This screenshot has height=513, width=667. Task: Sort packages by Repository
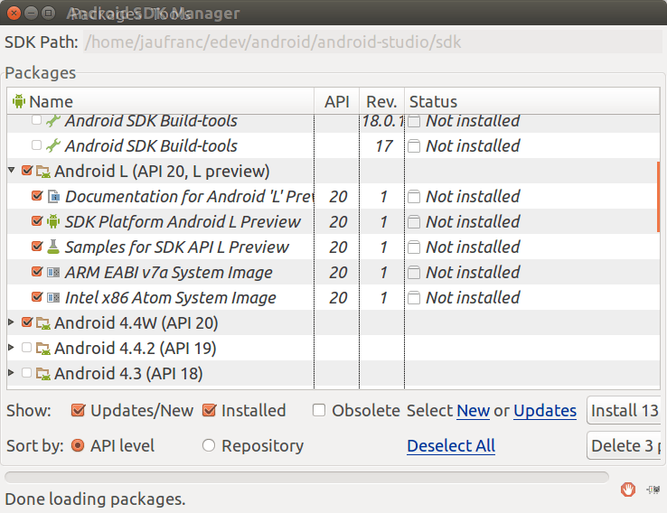pyautogui.click(x=209, y=445)
